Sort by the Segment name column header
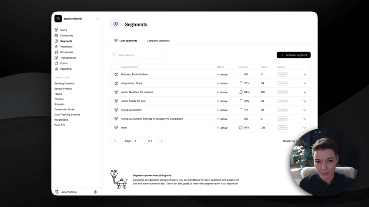The height and width of the screenshot is (207, 369). [129, 67]
